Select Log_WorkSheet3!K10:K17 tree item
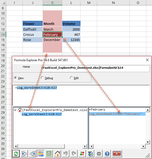Viewport: 152px width, 159px height. 42,114
